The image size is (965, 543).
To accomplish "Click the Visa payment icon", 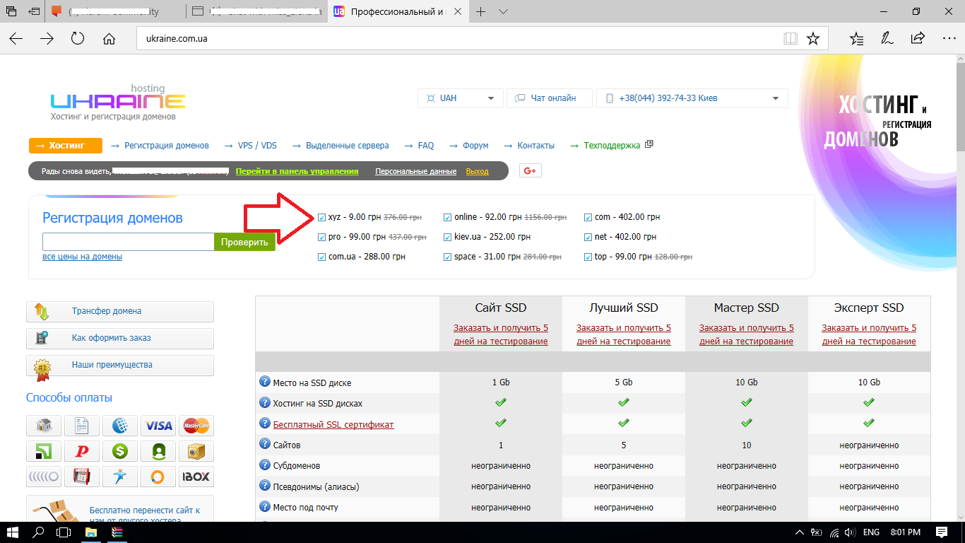I will click(158, 426).
